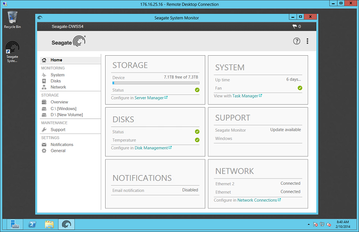Open the Task Manager link
This screenshot has height=232, width=359.
click(247, 96)
